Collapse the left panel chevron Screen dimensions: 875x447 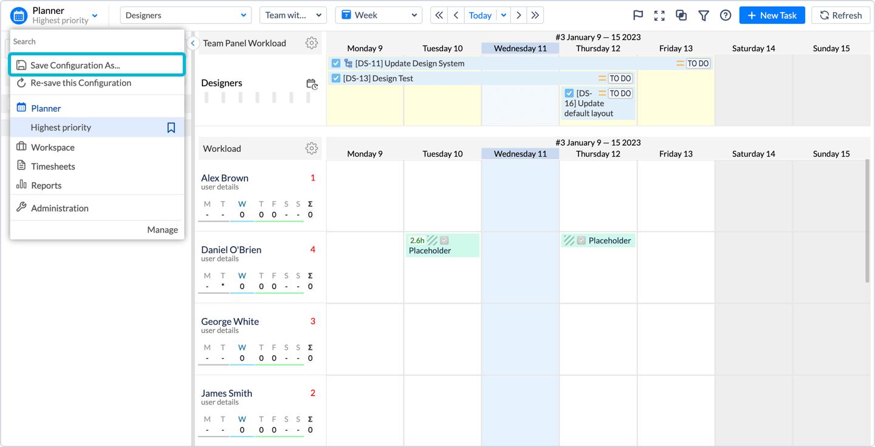coord(193,43)
